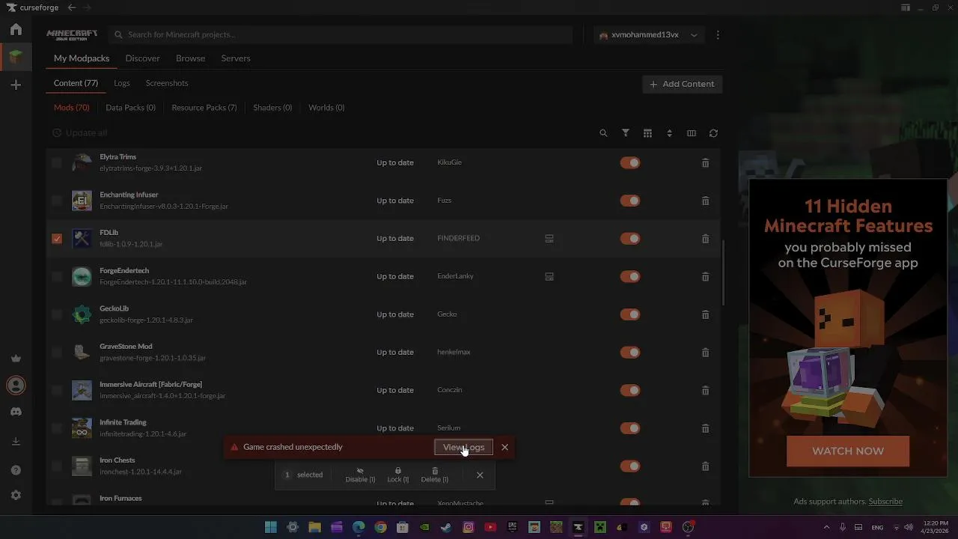The width and height of the screenshot is (958, 539).
Task: Delete the GeckoLib mod
Action: pyautogui.click(x=705, y=314)
